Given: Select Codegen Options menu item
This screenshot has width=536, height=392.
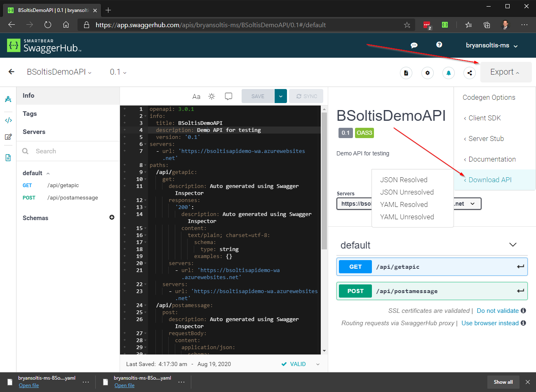Looking at the screenshot, I should [x=489, y=97].
